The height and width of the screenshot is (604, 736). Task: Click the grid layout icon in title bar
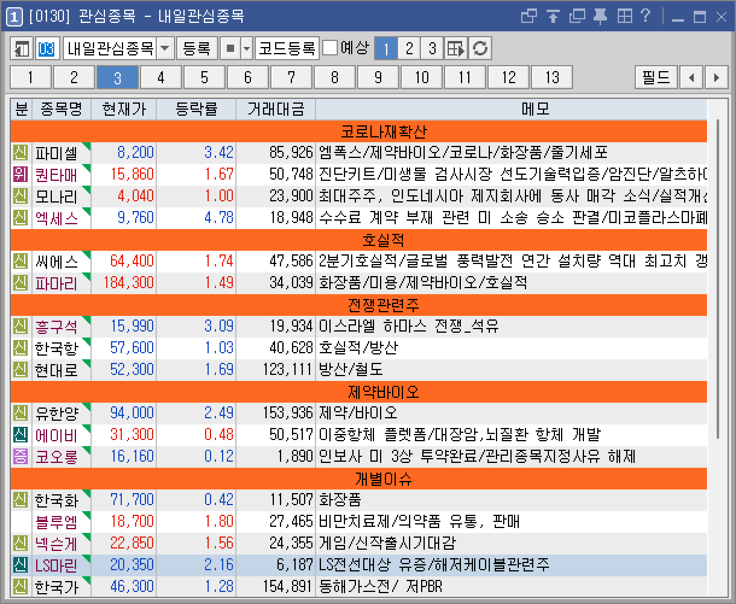coord(624,16)
